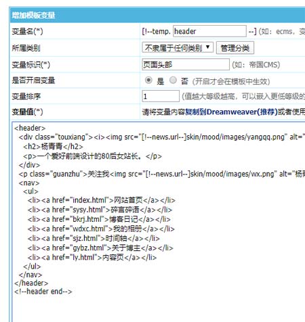Click the 变量标识 field containing 页面头部

[x=186, y=64]
